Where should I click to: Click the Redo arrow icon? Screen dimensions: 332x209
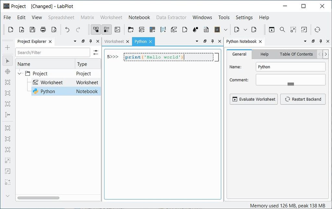(x=78, y=30)
